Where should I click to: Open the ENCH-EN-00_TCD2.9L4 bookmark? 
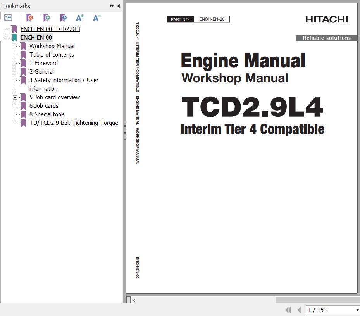point(50,29)
